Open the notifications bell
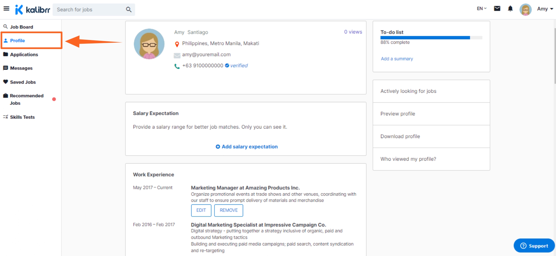The image size is (556, 256). click(510, 9)
